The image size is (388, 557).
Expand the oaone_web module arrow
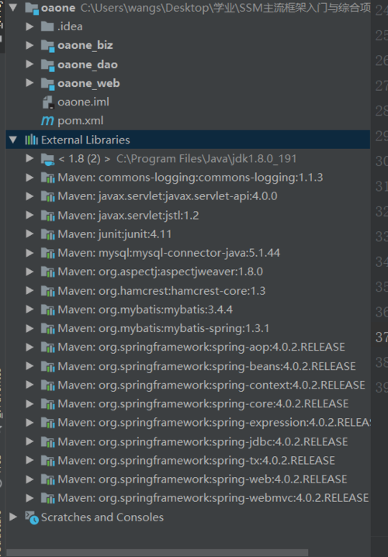[x=29, y=83]
